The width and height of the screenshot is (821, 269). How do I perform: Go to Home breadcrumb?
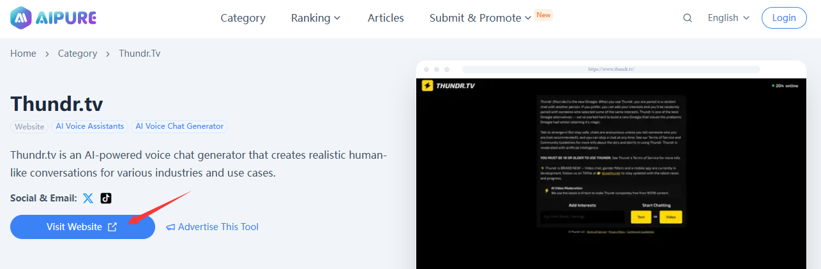(23, 54)
